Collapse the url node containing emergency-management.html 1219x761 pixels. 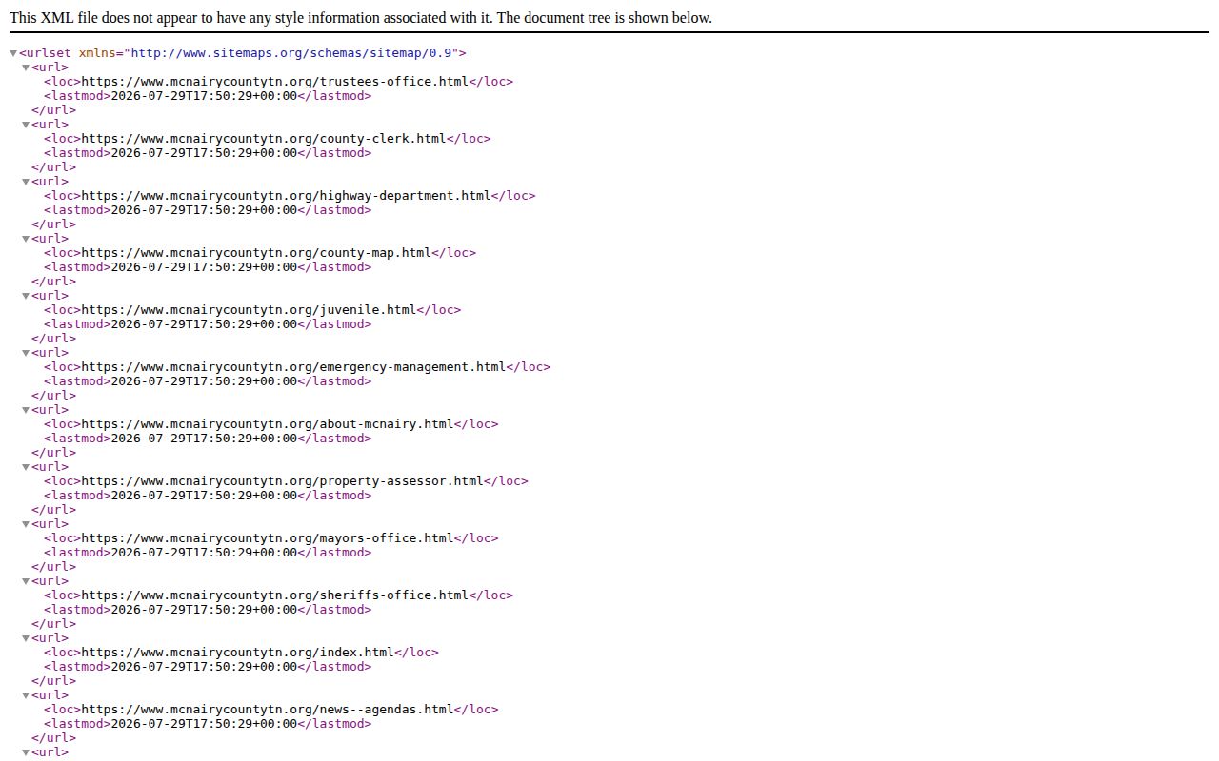tap(26, 353)
